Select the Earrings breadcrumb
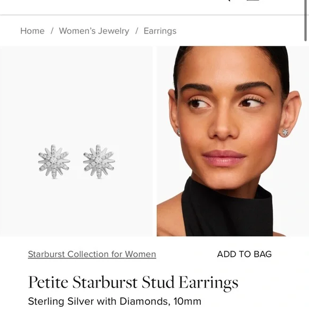This screenshot has width=309, height=309. tap(160, 31)
